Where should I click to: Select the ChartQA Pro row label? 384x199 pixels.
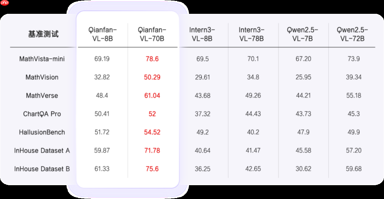[42, 114]
